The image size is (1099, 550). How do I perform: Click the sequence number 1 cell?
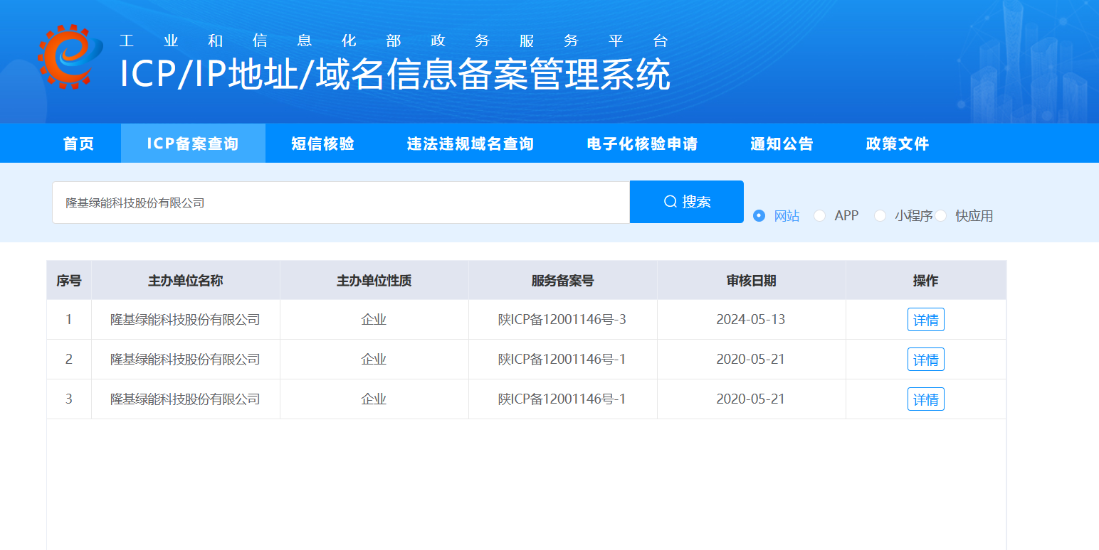[69, 320]
